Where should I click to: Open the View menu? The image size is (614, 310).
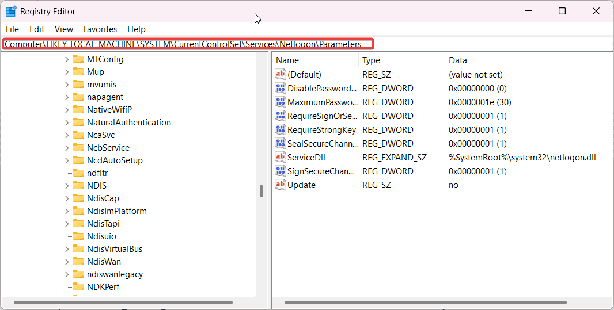pyautogui.click(x=64, y=29)
